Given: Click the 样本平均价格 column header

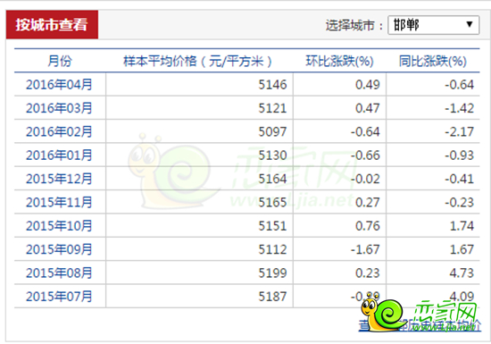Looking at the screenshot, I should (x=197, y=61).
